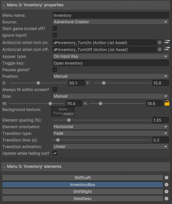The image size is (172, 204).
Task: Click the W width slider handle
Action: [x=50, y=103]
